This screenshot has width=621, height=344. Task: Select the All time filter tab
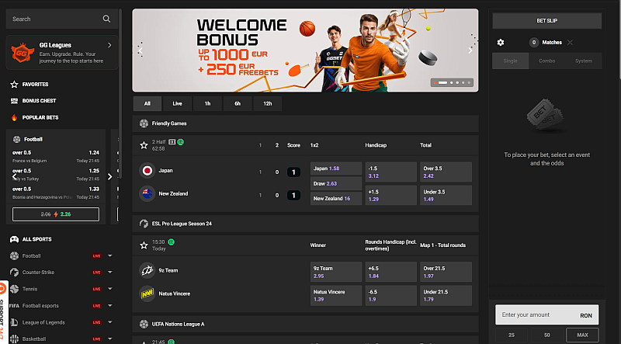pos(147,103)
